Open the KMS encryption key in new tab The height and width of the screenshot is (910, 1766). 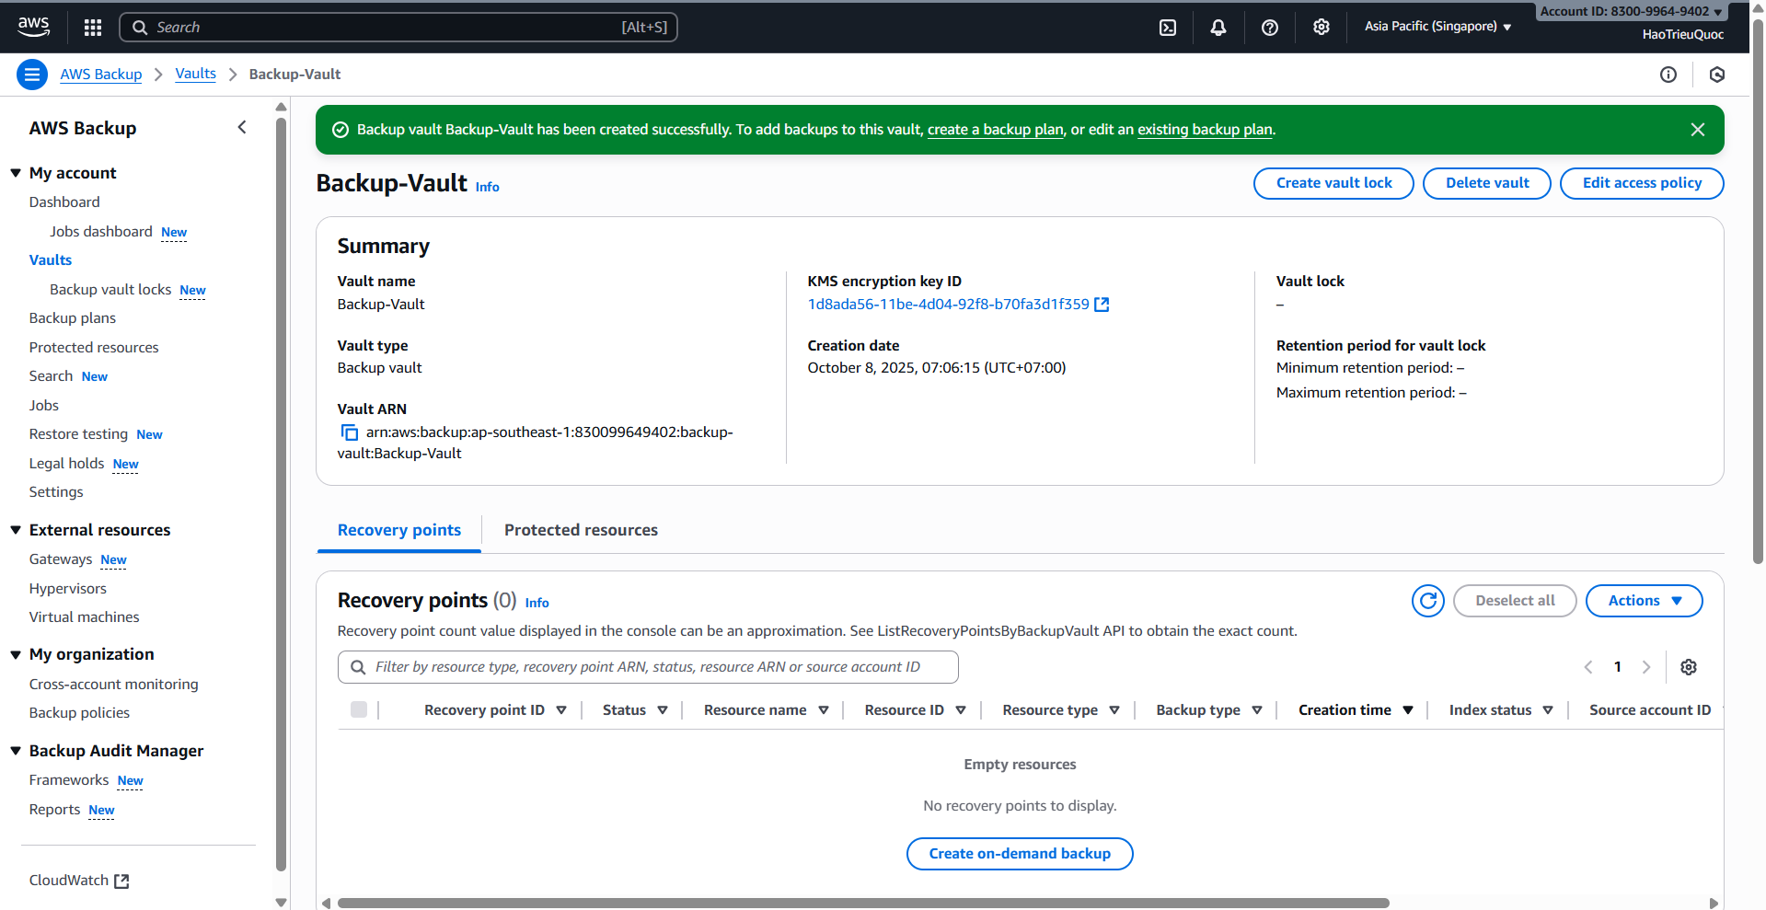tap(1102, 304)
